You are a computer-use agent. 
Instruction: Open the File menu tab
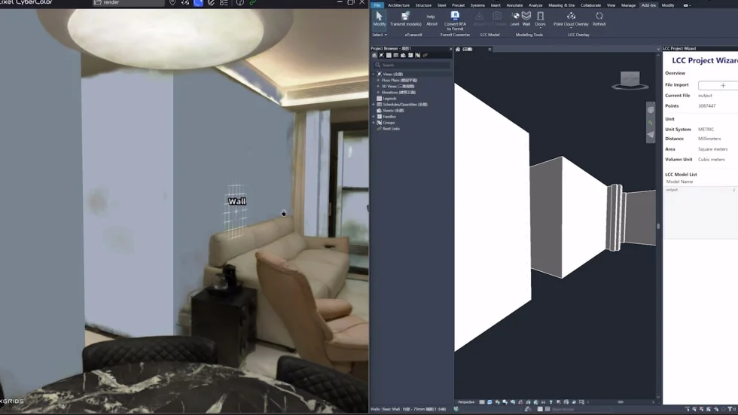point(377,5)
